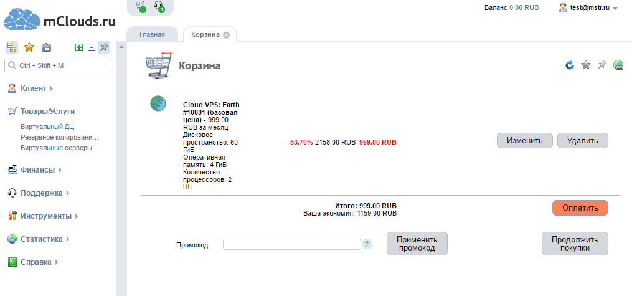Open the support headset icon in header
Image resolution: width=632 pixels, height=296 pixels.
click(x=159, y=6)
